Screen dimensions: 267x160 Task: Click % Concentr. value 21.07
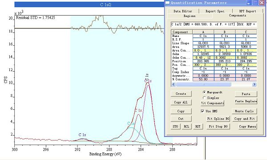[x=246, y=79]
